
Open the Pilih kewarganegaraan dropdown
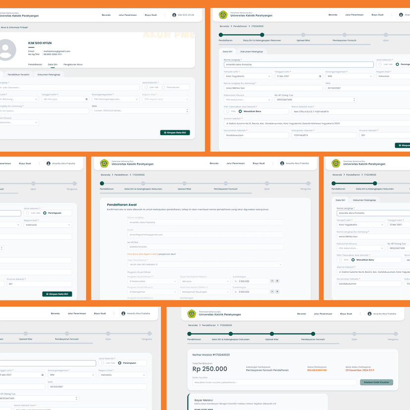pyautogui.click(x=115, y=99)
